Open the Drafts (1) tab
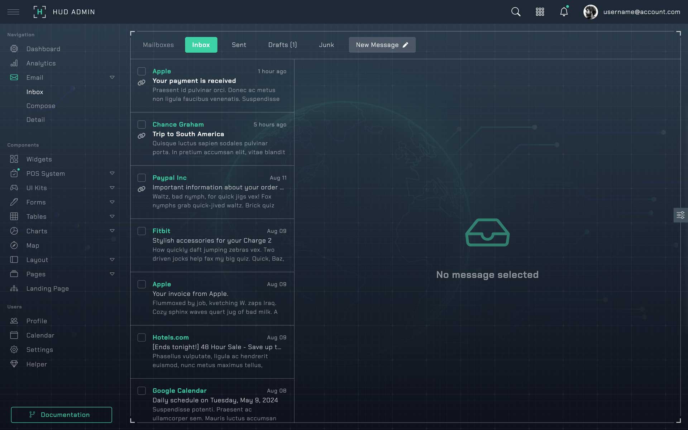 282,45
